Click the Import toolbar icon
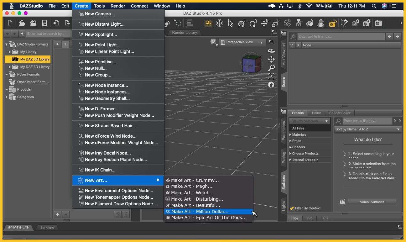 [x=56, y=23]
